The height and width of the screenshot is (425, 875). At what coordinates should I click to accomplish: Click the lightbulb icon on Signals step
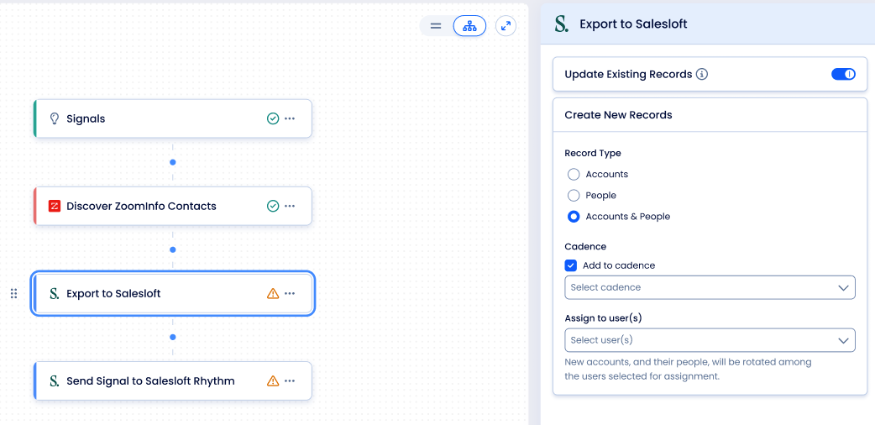pos(54,118)
